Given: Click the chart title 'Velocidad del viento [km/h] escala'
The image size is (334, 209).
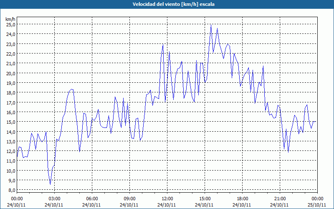Looking at the screenshot, I should click(x=173, y=4).
